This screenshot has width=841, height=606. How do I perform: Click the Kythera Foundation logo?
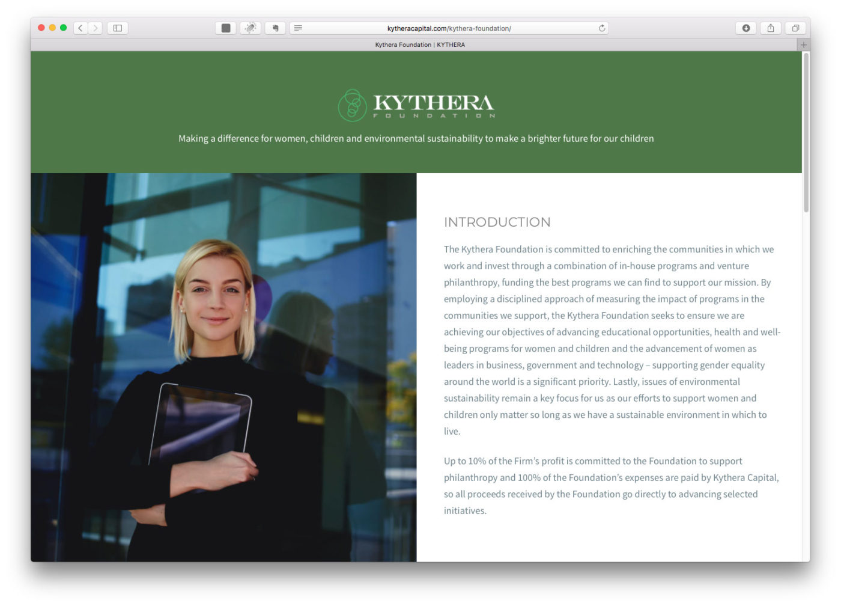point(416,105)
